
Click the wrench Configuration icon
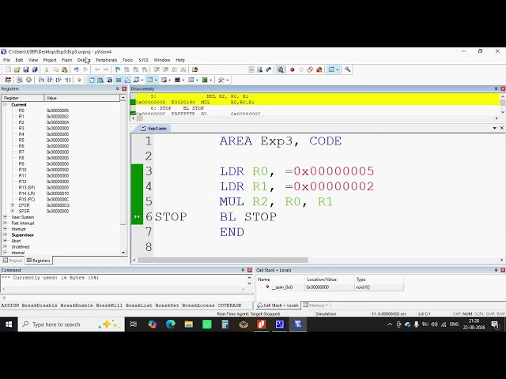[x=348, y=69]
